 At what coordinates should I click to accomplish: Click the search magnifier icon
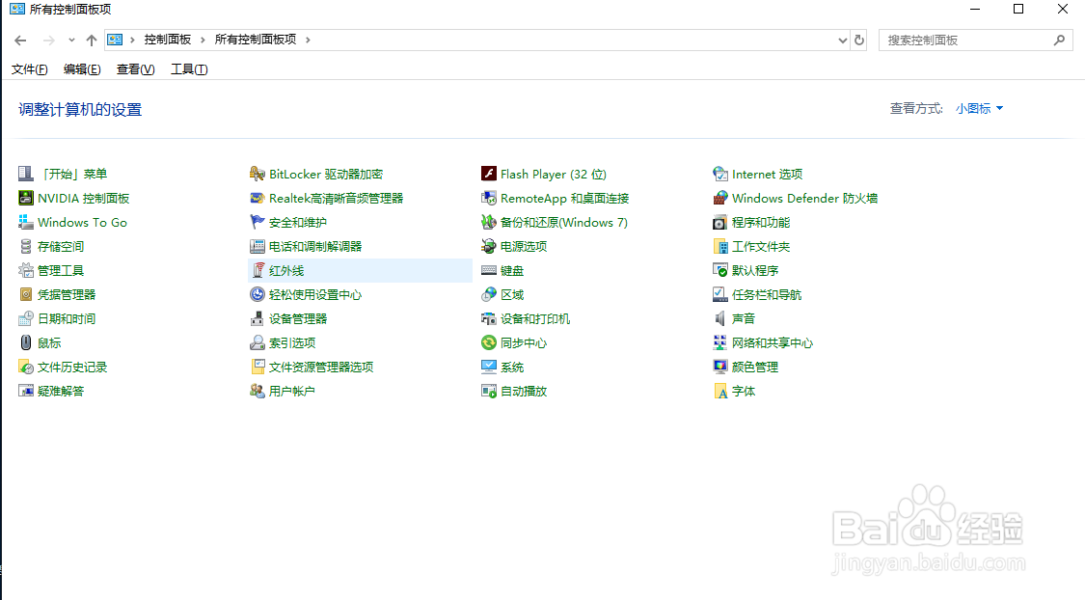coord(1059,41)
